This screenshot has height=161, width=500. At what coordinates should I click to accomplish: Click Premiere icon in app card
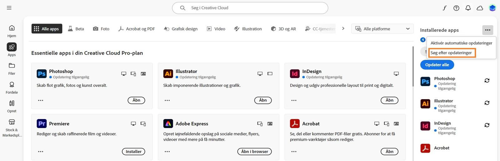42,123
